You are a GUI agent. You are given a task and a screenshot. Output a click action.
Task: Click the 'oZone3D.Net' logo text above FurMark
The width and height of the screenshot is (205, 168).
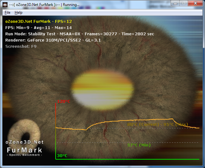point(24,142)
